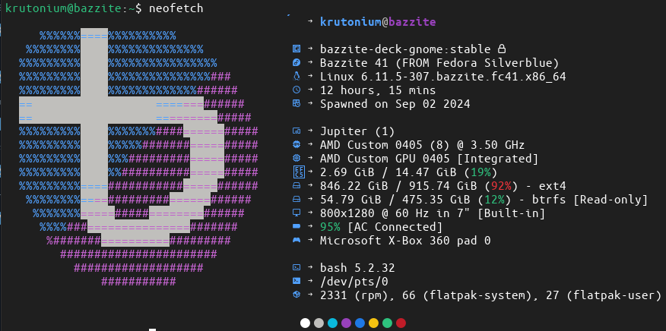Click the GPU chip icon beside AMD Custom GPU
Viewport: 666px width, 331px height.
297,158
